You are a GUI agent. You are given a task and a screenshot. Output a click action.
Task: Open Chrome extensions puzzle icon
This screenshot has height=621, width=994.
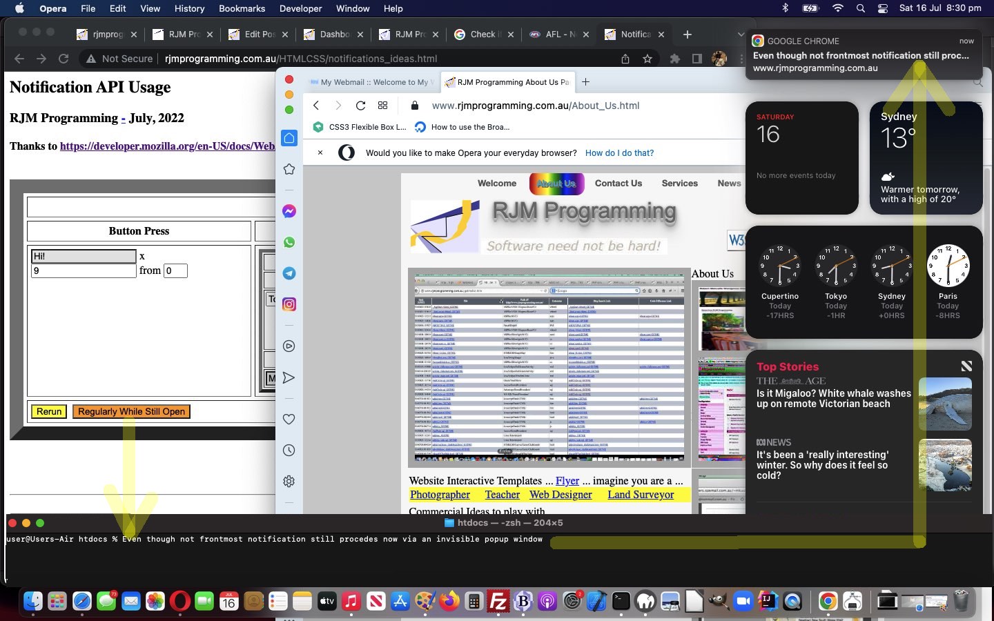coord(675,59)
